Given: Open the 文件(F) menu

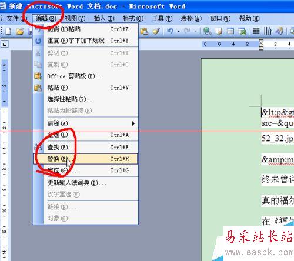Looking at the screenshot, I should (x=16, y=19).
